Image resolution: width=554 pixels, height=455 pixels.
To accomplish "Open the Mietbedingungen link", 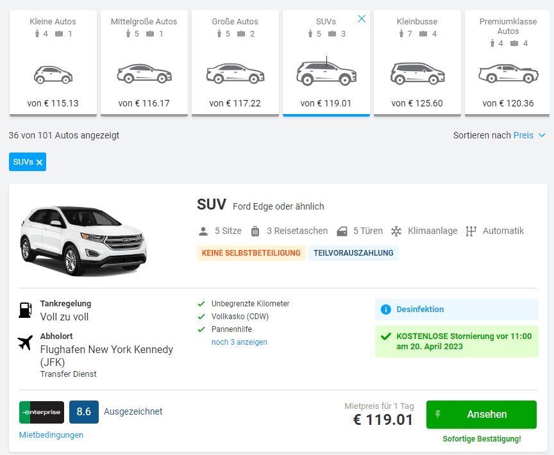I will [x=51, y=435].
